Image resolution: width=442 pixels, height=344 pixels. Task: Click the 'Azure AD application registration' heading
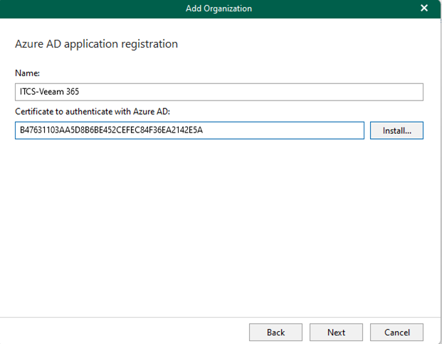[x=96, y=44]
